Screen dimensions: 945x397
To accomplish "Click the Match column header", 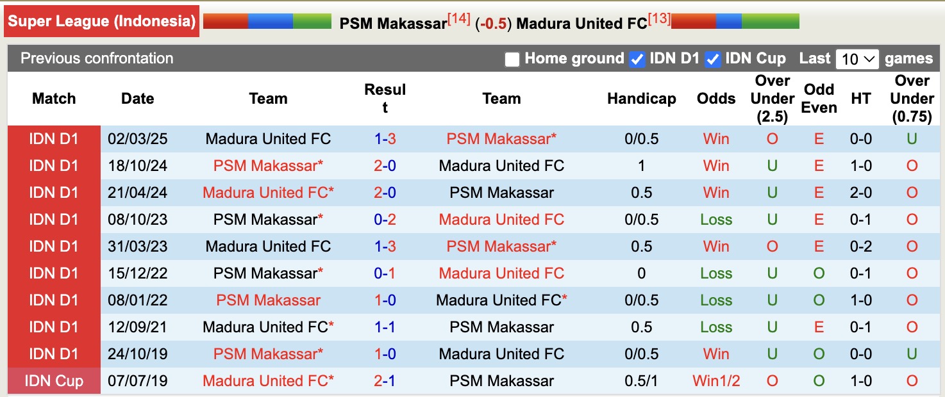I will pos(54,99).
